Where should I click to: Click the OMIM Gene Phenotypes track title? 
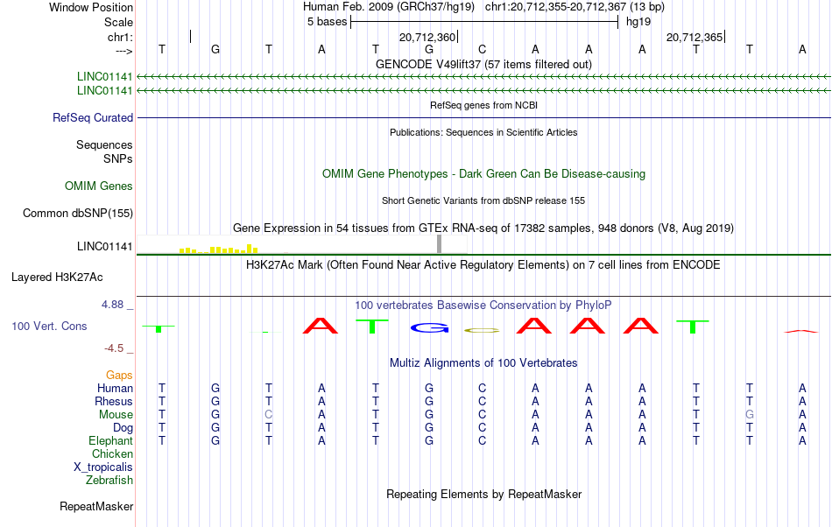tap(483, 174)
